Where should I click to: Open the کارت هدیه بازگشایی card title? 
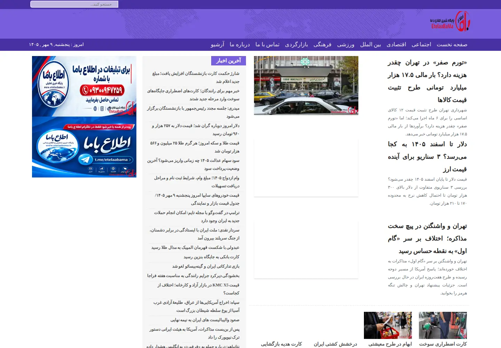(x=281, y=344)
